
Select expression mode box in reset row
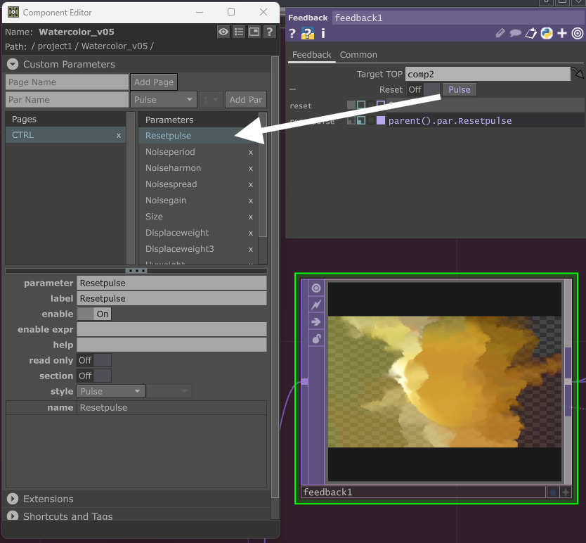(x=361, y=105)
